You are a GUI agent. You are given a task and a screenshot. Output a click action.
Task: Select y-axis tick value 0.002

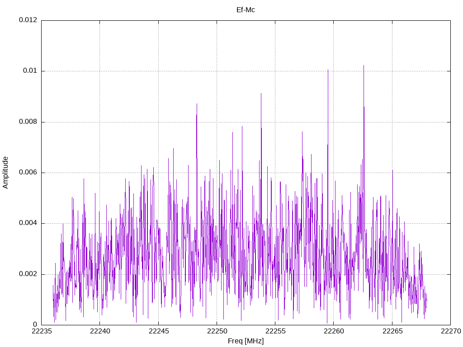tap(28, 274)
